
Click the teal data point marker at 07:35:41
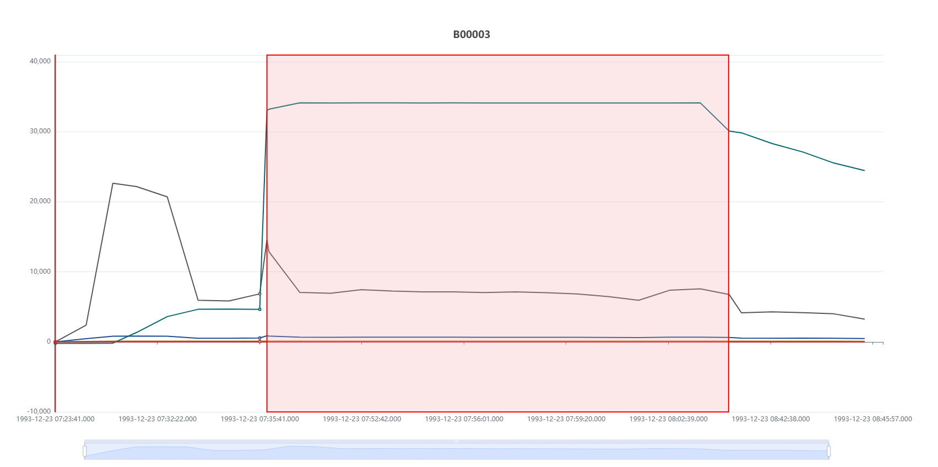[x=260, y=309]
